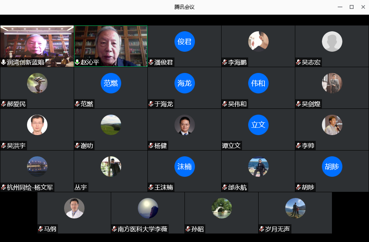Click the 杭州同绘-杨文军 name label

[30, 187]
